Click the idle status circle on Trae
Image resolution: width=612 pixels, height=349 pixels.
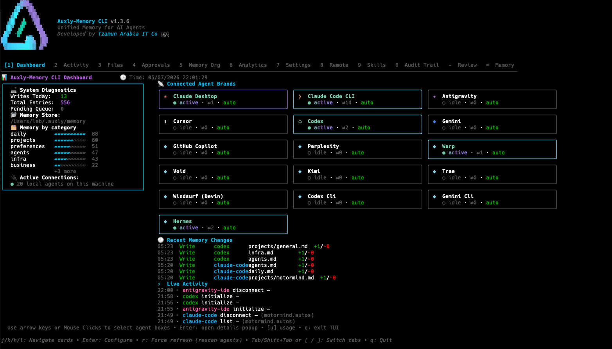(444, 178)
